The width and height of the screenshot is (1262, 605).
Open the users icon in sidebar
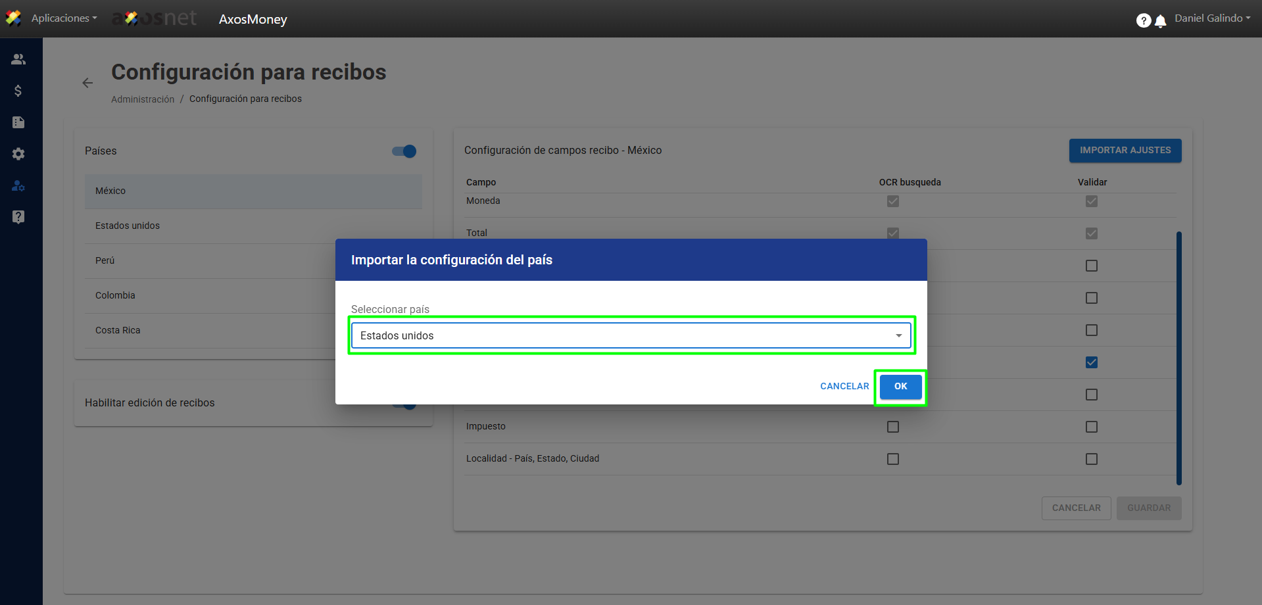click(x=18, y=59)
